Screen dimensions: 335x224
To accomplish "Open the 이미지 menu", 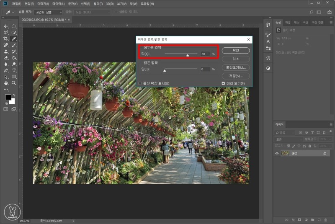I will [x=43, y=3].
